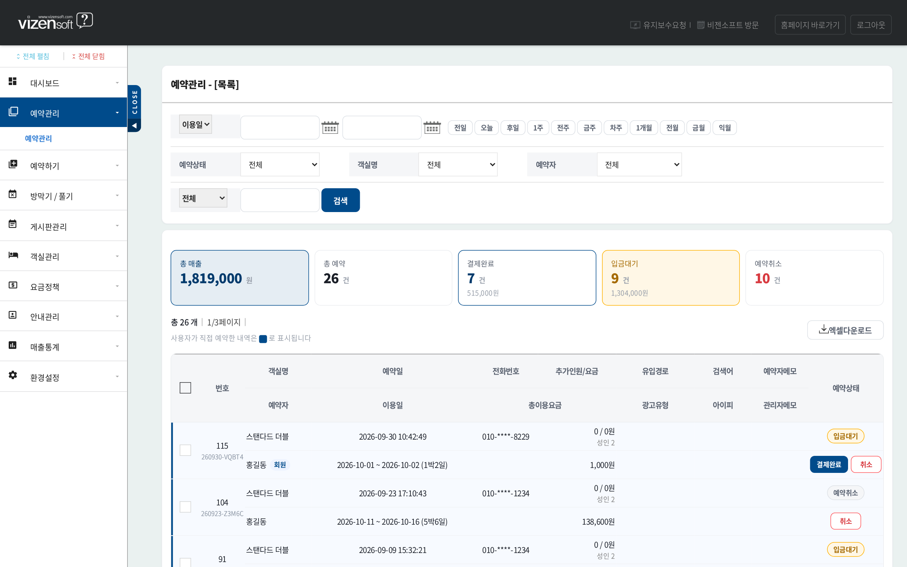Click the 대시보드 dashboard icon in sidebar
The width and height of the screenshot is (907, 567).
(13, 82)
